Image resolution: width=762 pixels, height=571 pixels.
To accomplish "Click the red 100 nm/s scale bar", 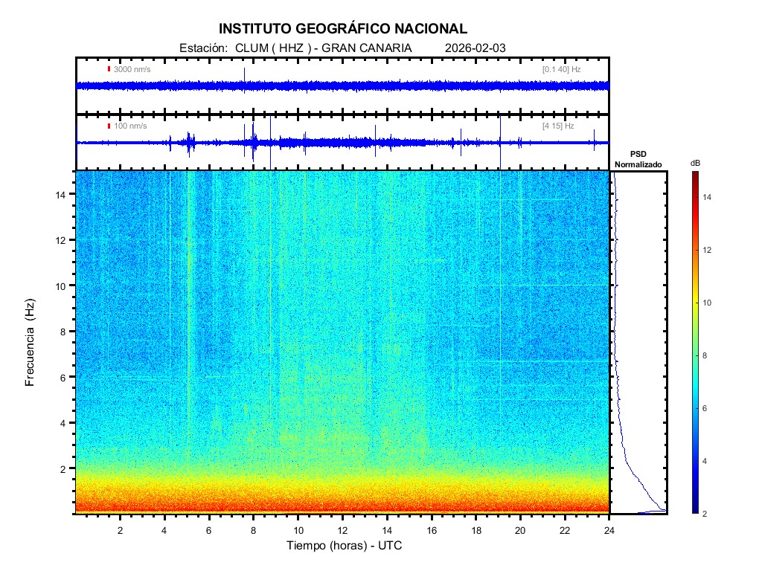I will (x=109, y=126).
